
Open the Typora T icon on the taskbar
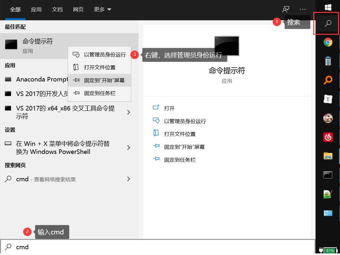coord(328,99)
